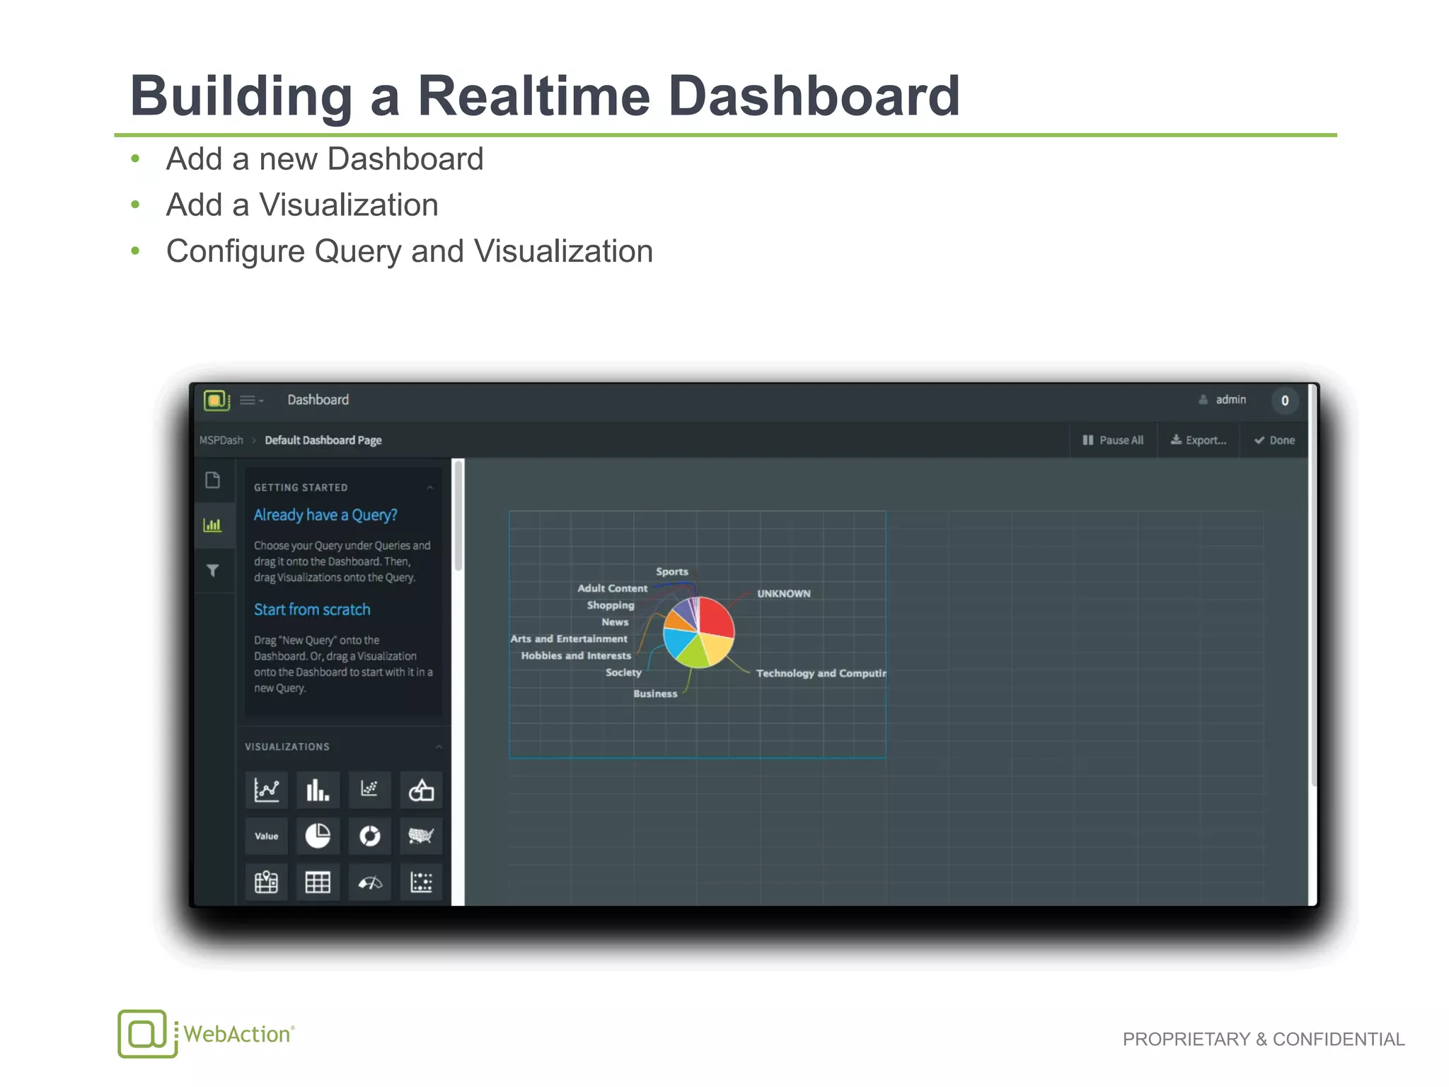Viewport: 1449px width, 1087px height.
Task: Collapse the Getting Started section
Action: coord(429,488)
